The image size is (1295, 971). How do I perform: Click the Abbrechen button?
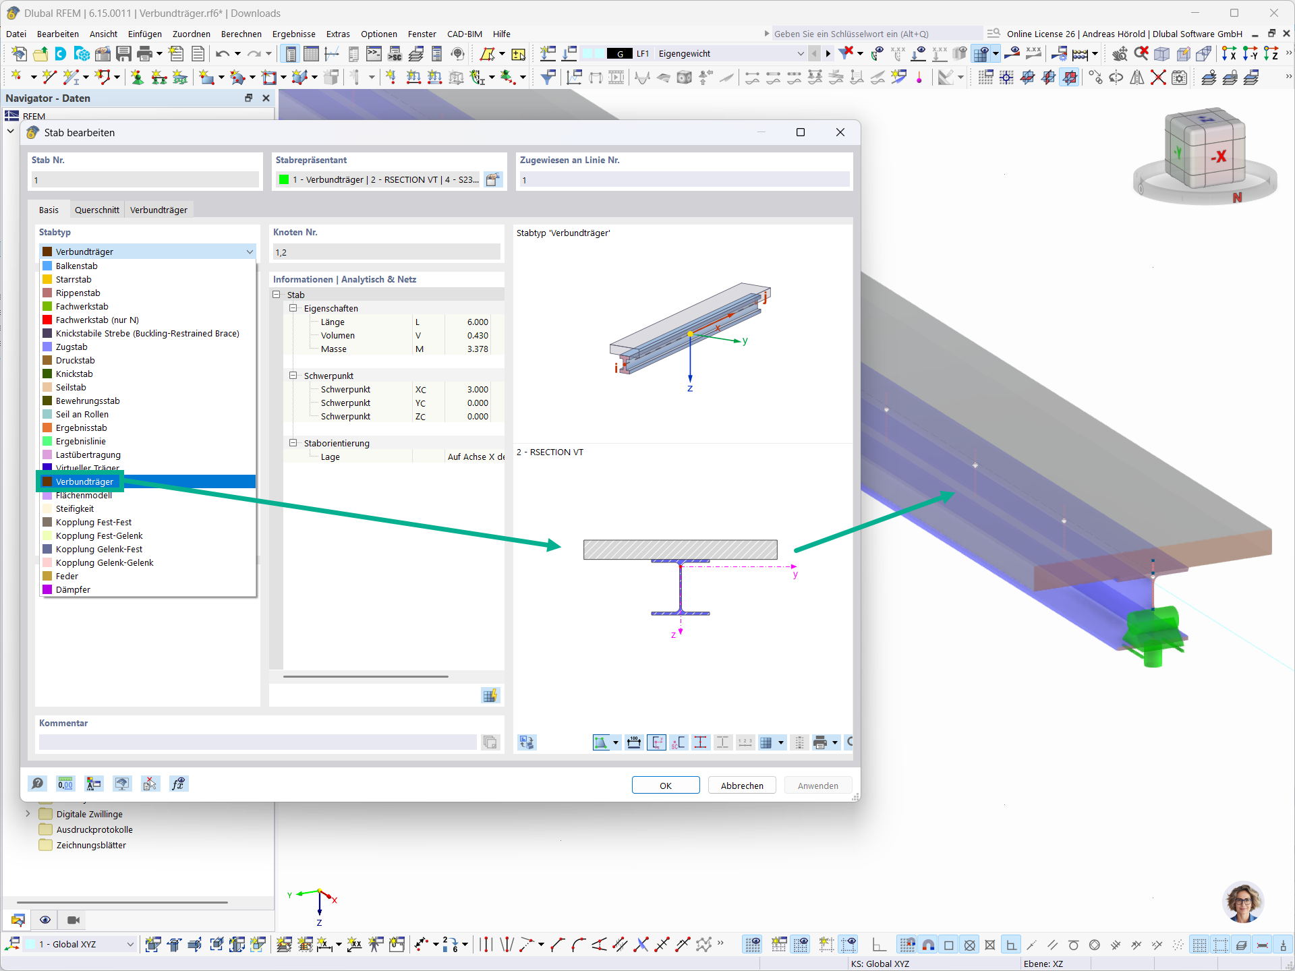[742, 786]
